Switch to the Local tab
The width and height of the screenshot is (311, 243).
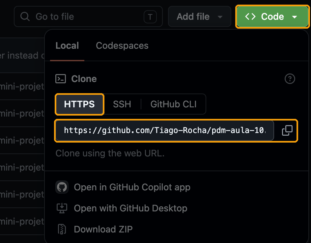pos(67,45)
